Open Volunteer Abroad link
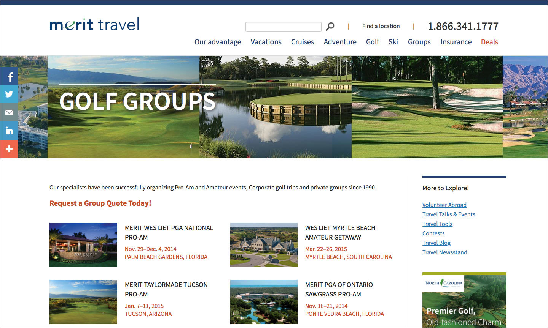 coord(444,205)
